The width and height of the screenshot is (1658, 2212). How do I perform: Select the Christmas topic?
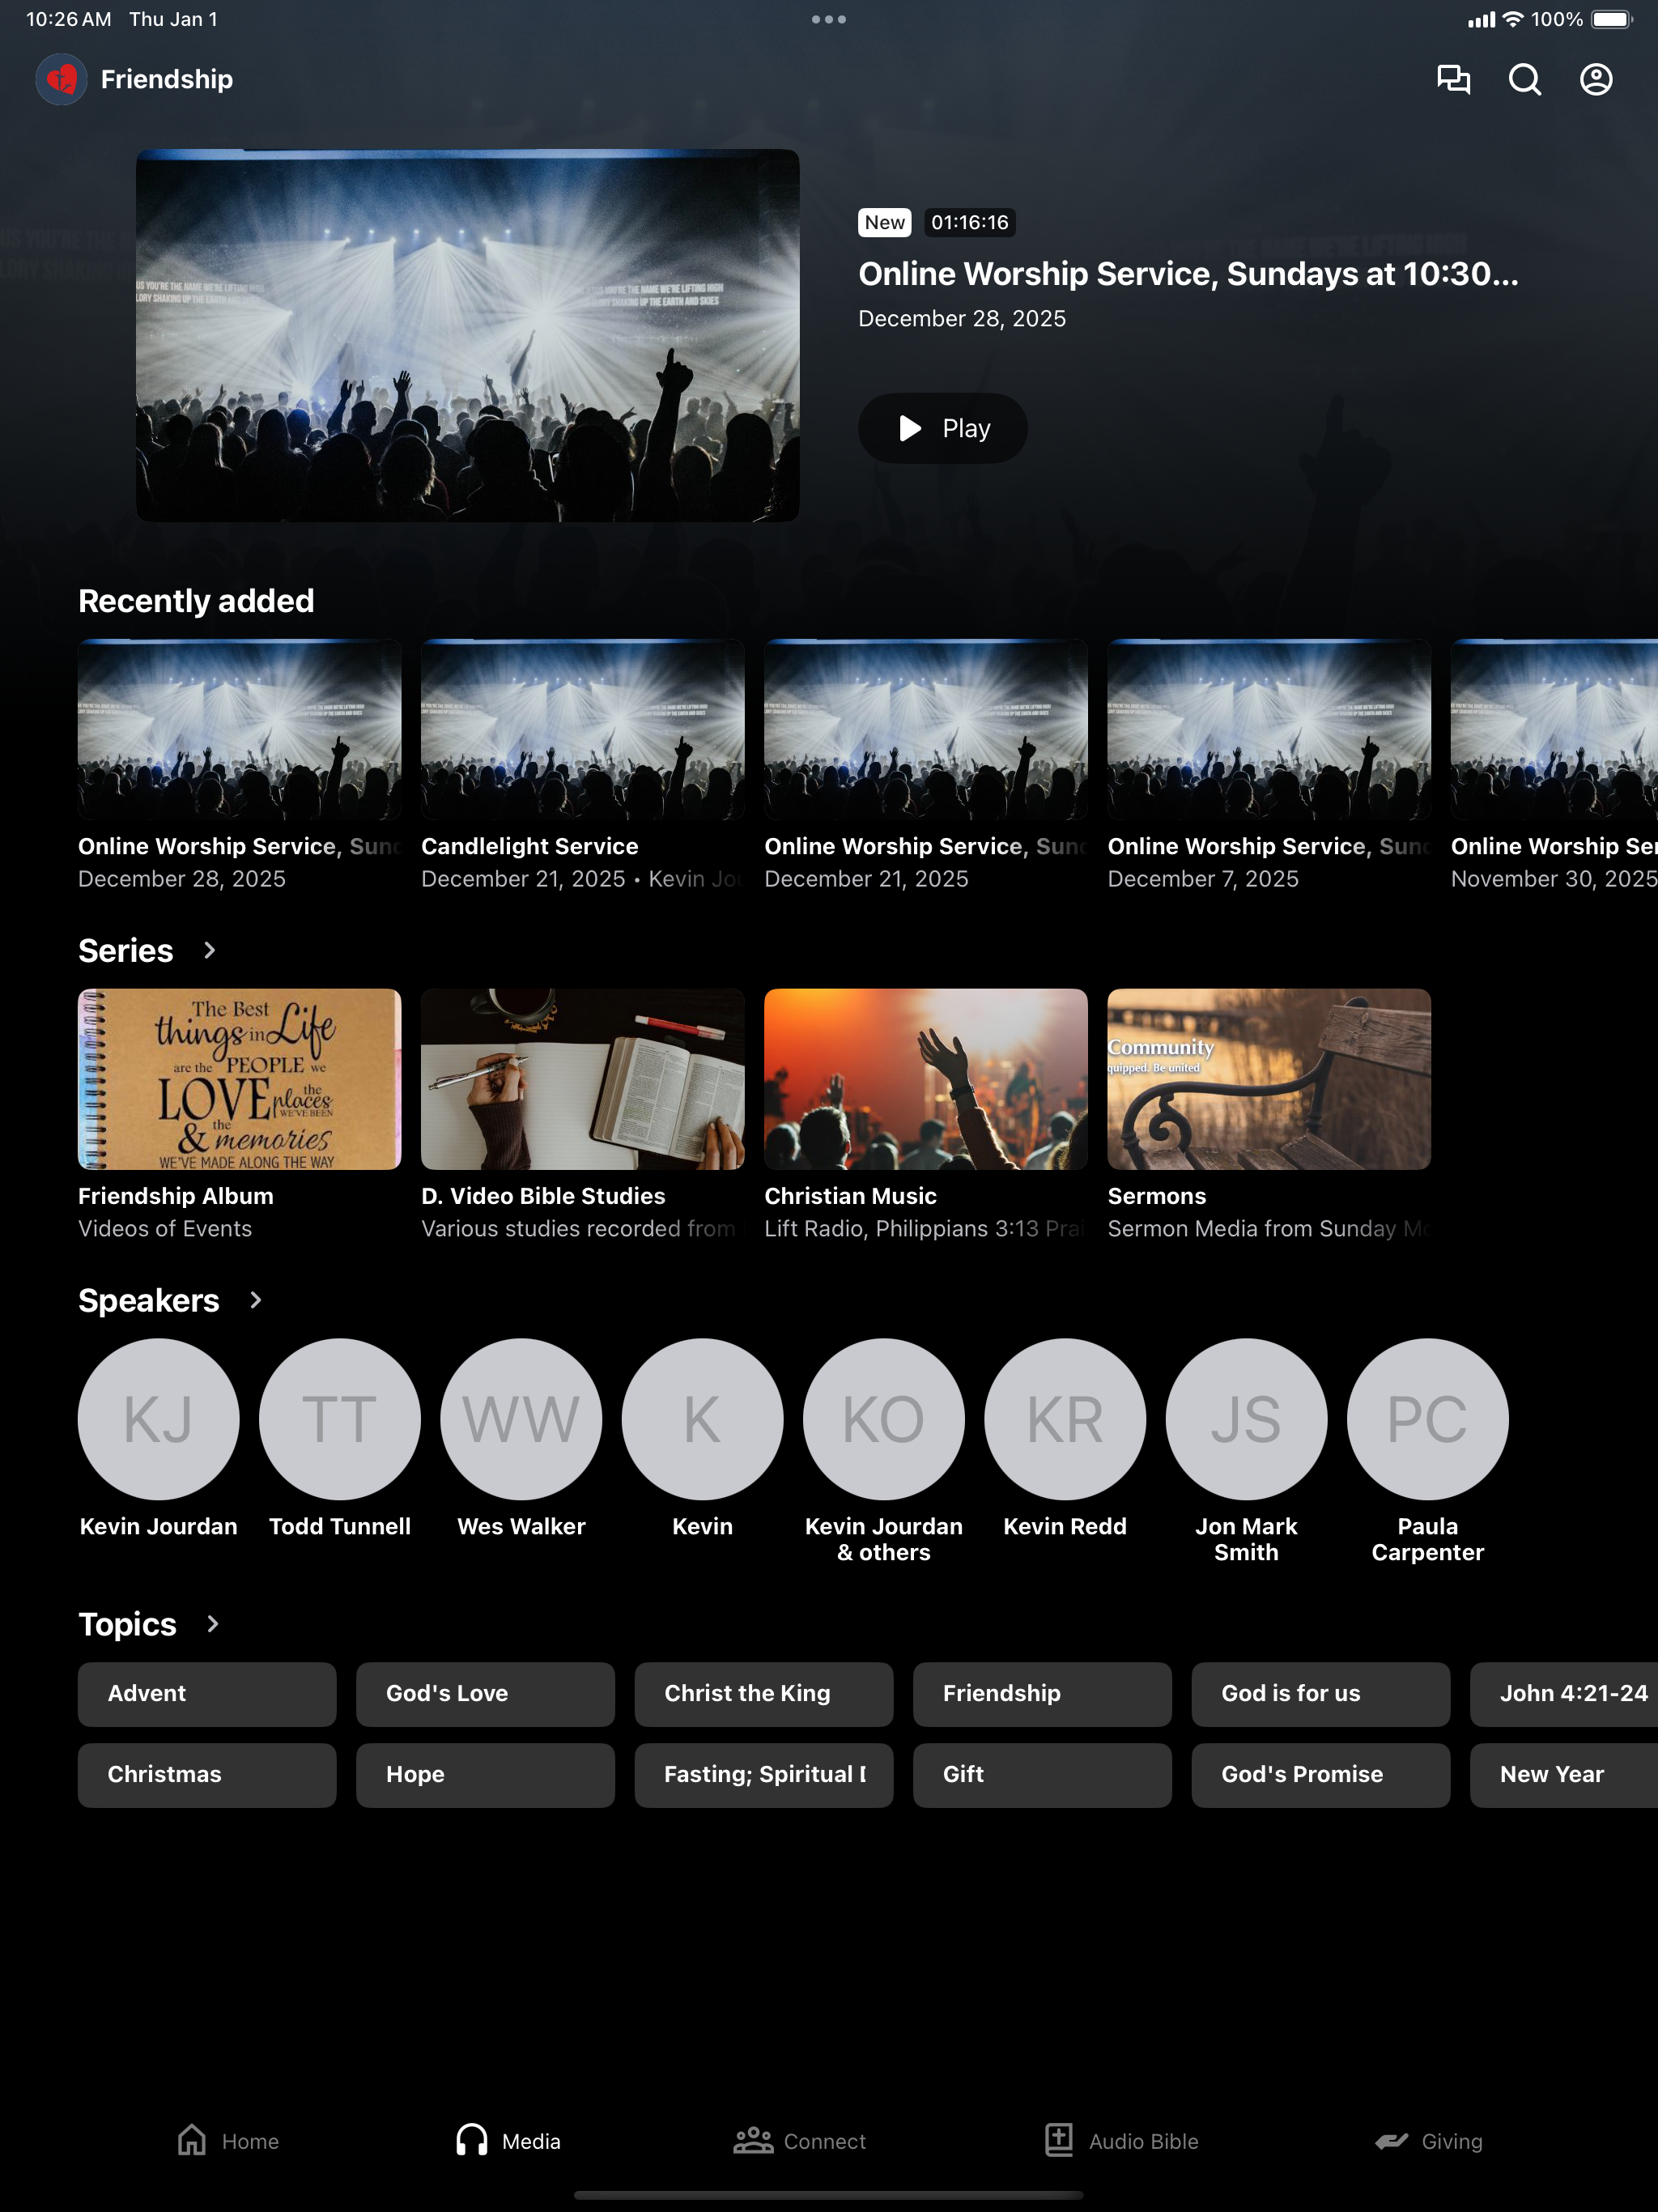[207, 1774]
